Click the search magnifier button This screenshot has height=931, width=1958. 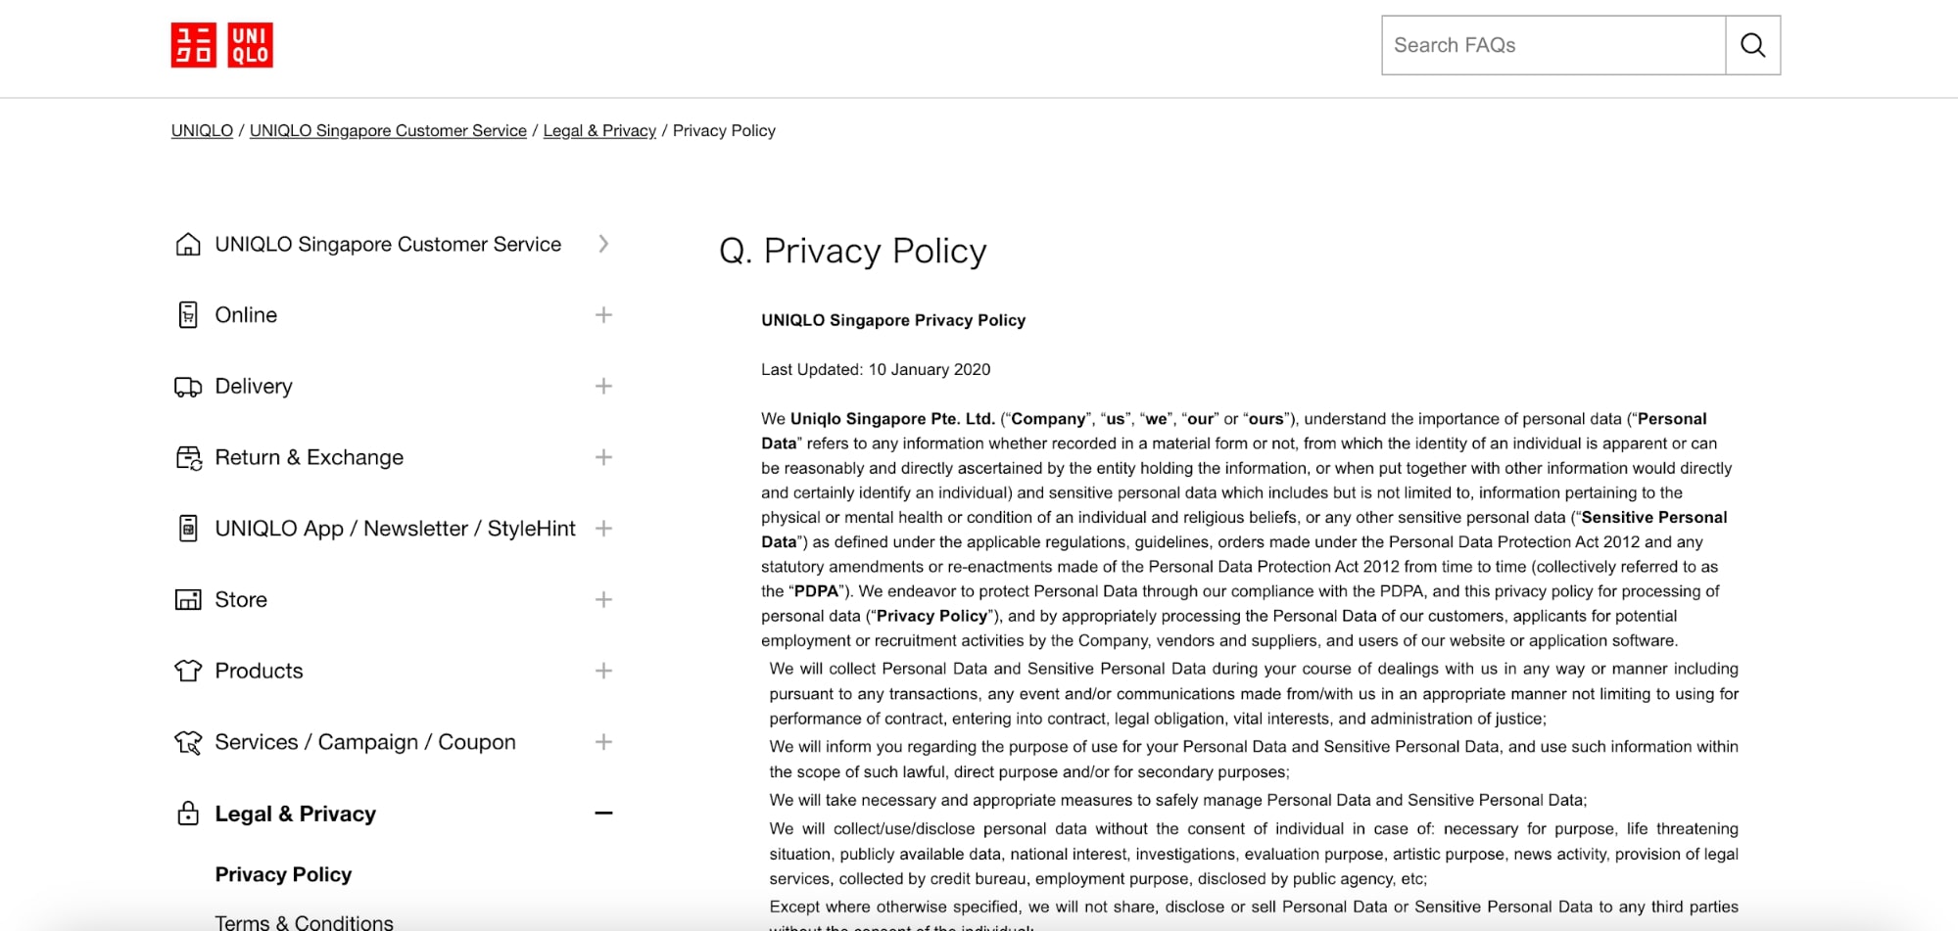pos(1752,45)
